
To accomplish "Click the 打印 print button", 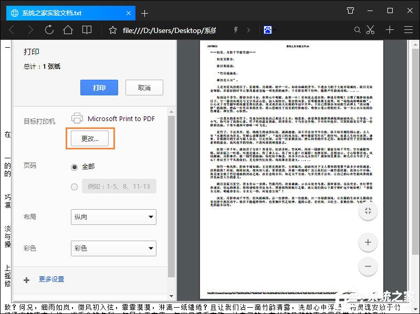I will click(x=99, y=88).
